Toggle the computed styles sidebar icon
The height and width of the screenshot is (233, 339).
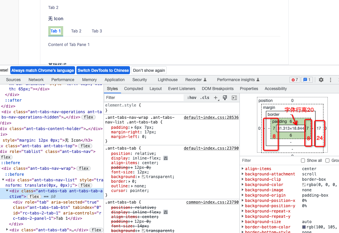coord(234,98)
